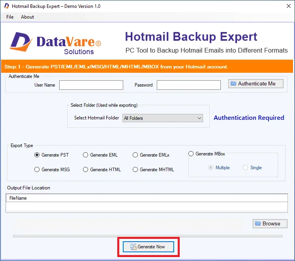Screen dimensions: 295x261
Task: Click the Authenticate Me button
Action: tap(256, 83)
